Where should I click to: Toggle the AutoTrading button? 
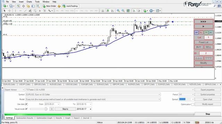[70, 6]
